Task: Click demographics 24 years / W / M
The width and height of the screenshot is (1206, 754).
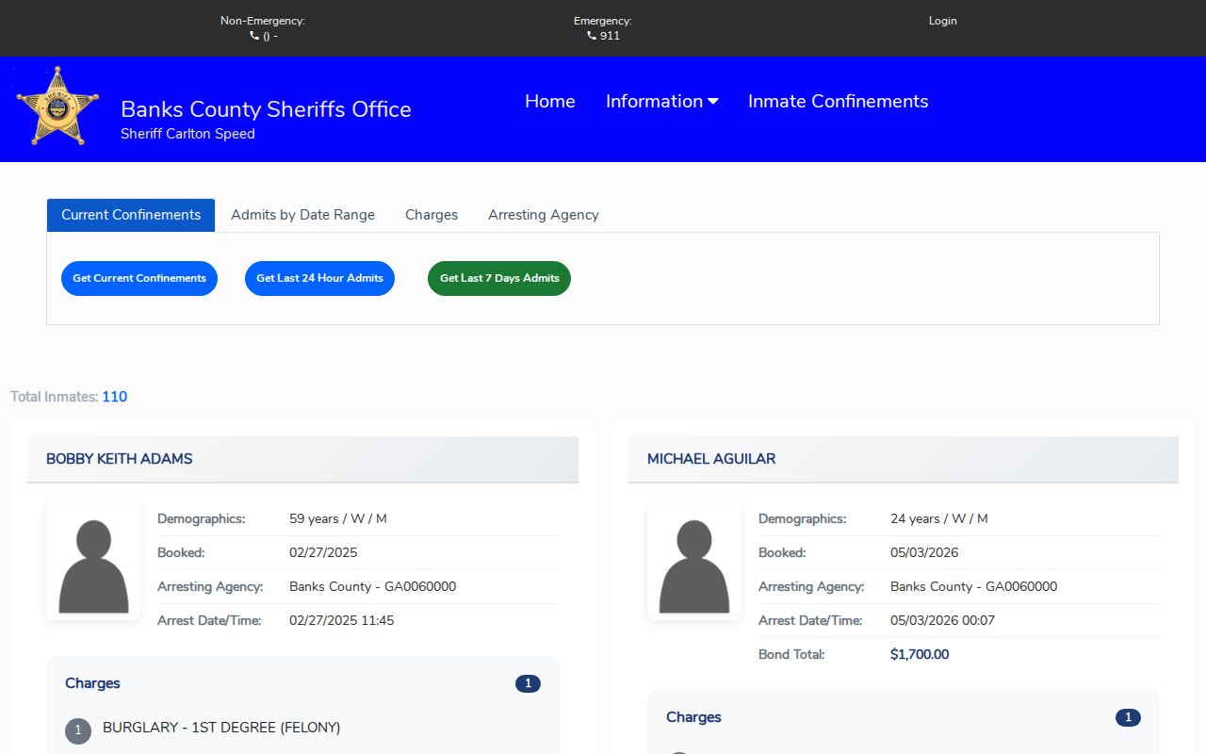Action: pyautogui.click(x=939, y=518)
